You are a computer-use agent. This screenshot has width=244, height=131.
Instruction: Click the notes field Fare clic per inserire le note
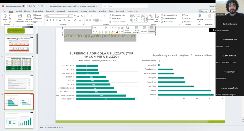[x=51, y=128]
